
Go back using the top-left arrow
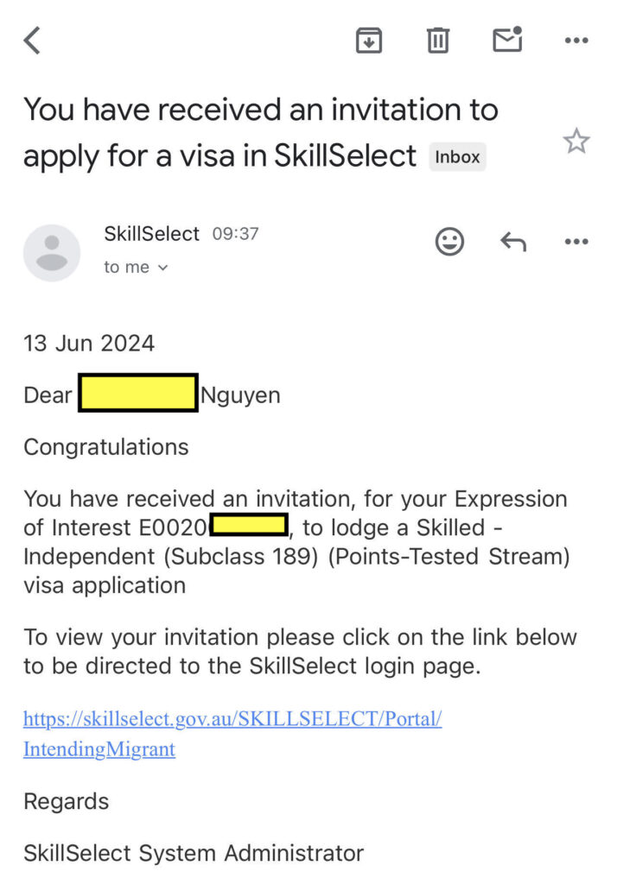[x=32, y=41]
